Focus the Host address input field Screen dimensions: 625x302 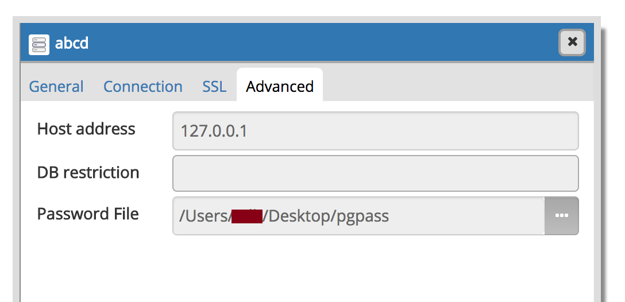[x=375, y=131]
